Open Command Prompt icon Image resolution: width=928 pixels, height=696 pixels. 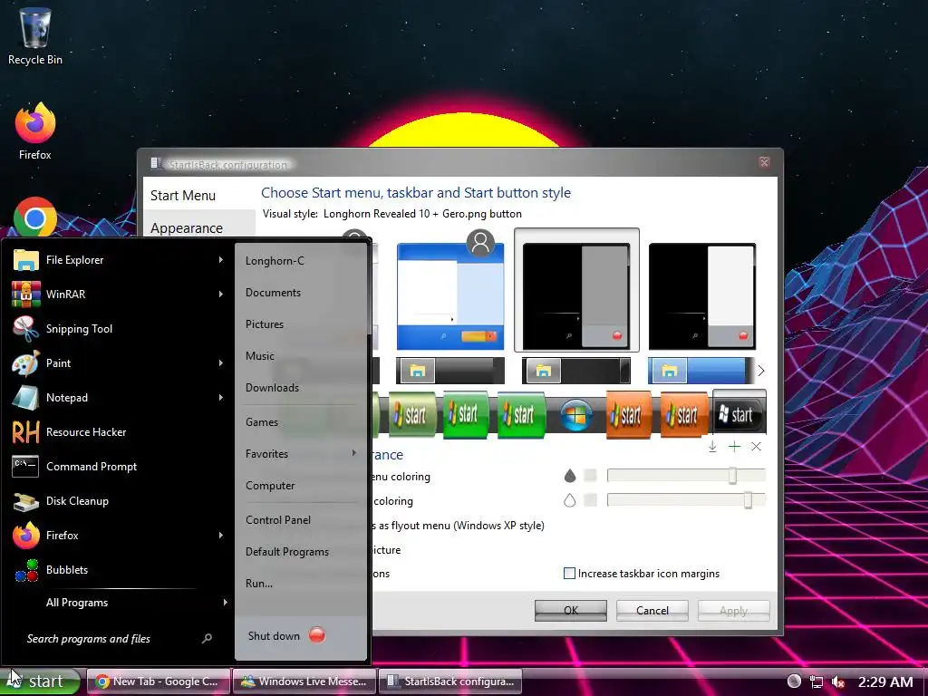pyautogui.click(x=25, y=467)
